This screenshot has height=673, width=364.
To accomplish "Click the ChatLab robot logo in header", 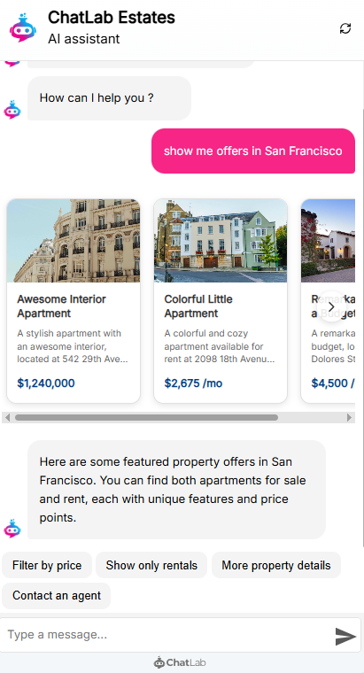I will 23,28.
